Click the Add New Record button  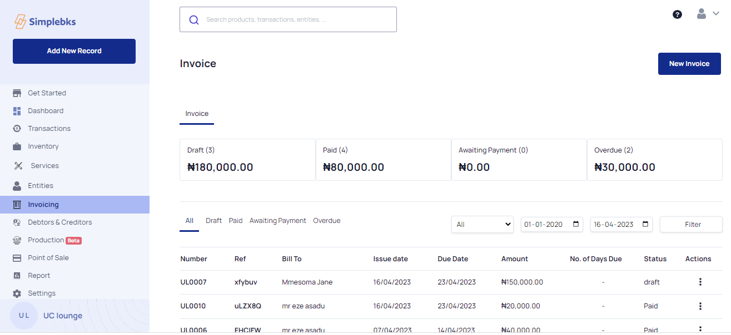coord(74,51)
